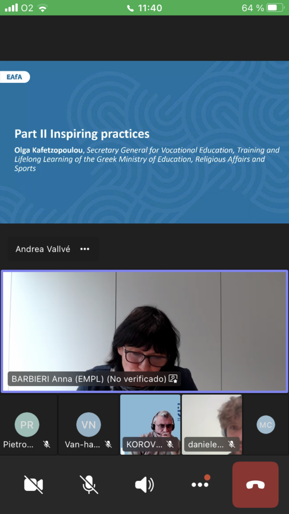289x514 pixels.
Task: Open options next to Andrea Vallvé
Action: pyautogui.click(x=84, y=249)
